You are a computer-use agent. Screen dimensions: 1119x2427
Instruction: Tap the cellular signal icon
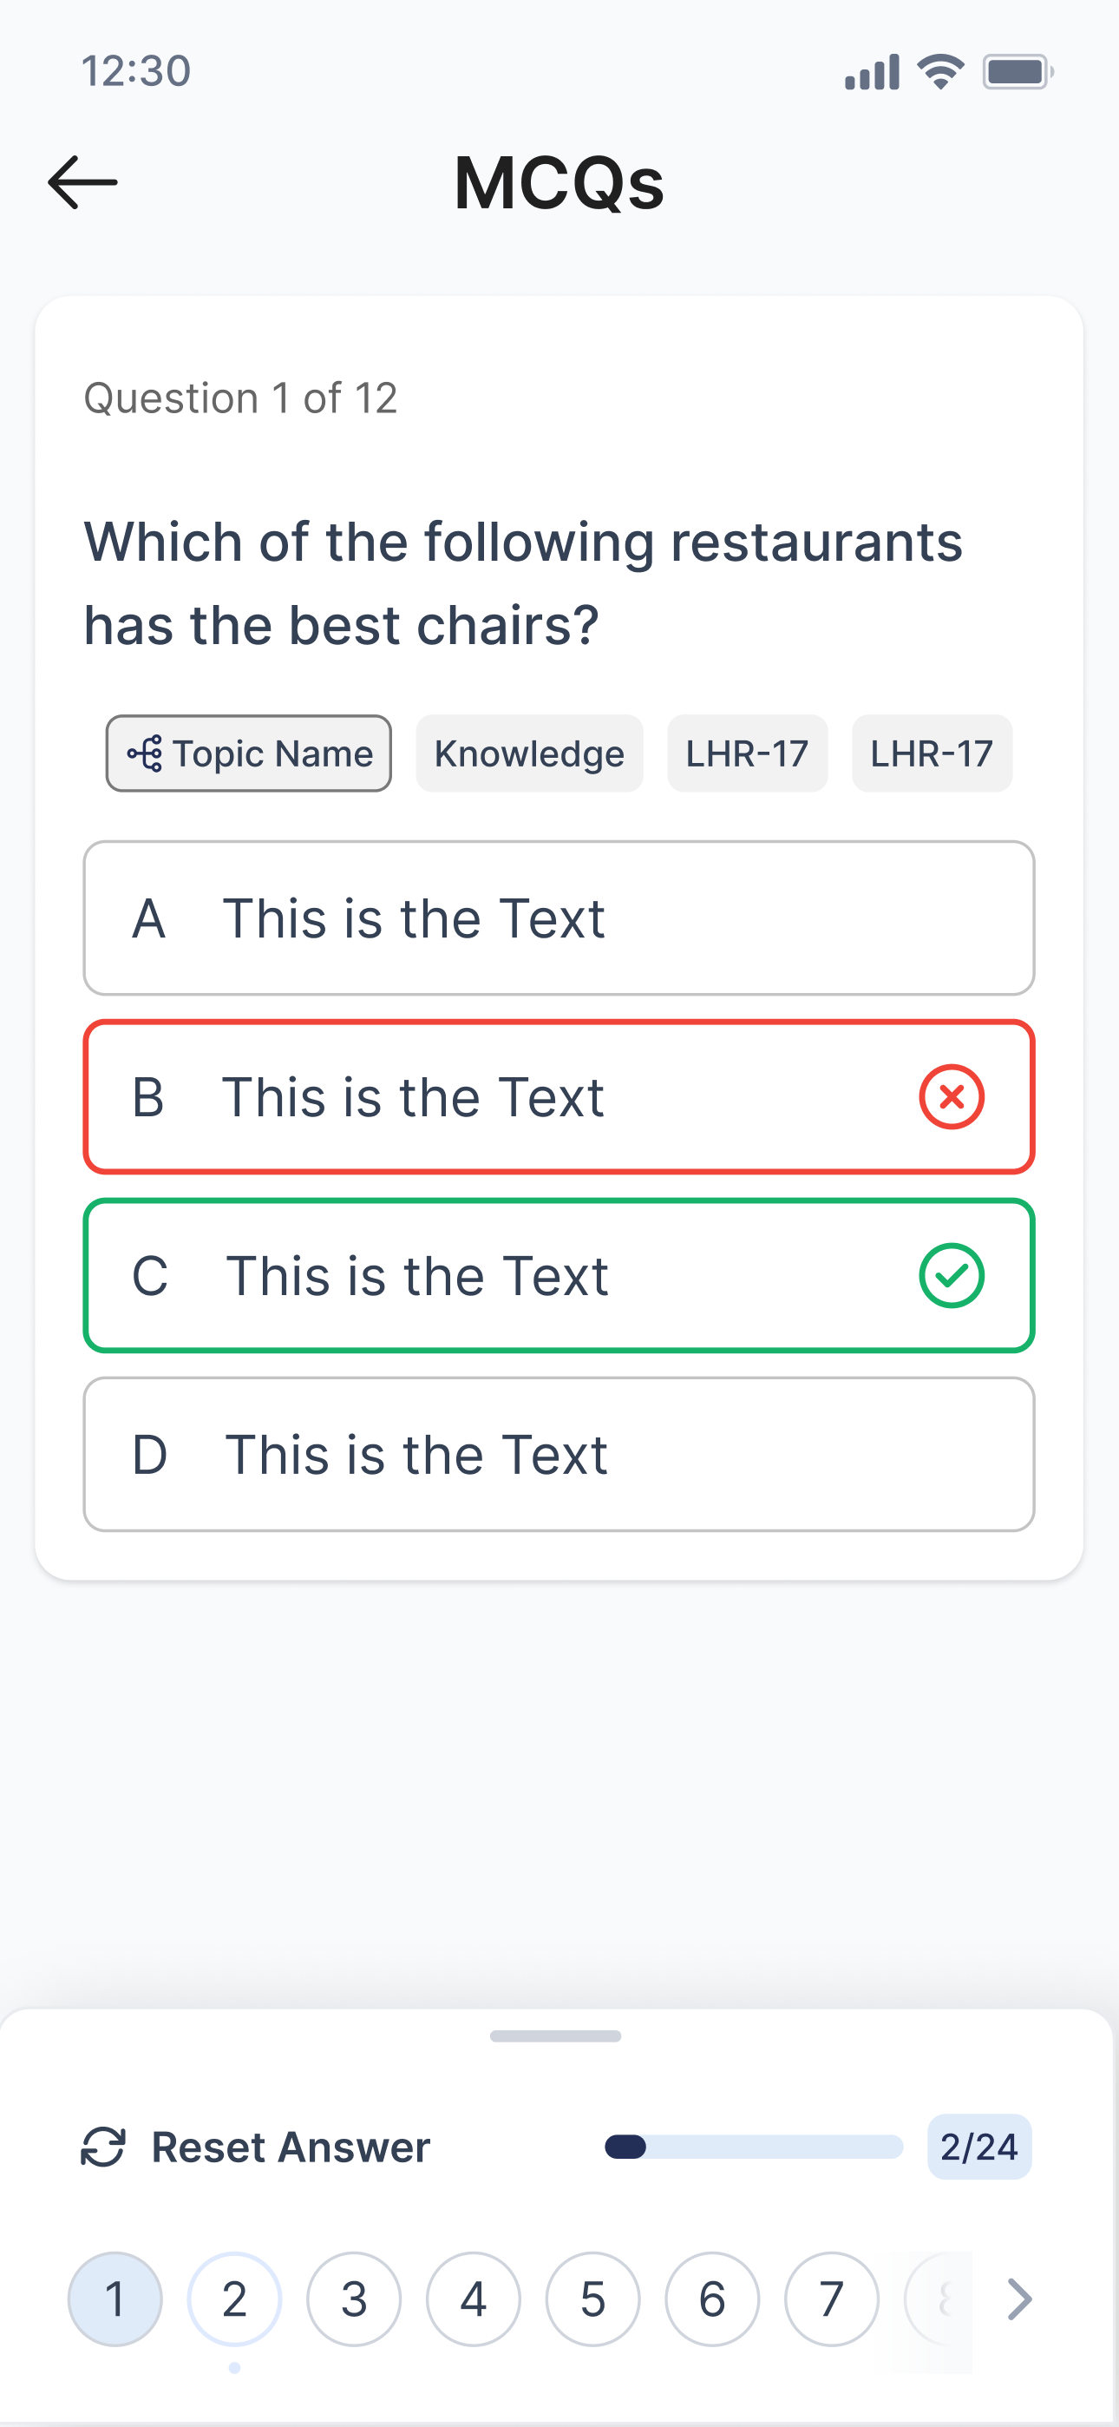tap(871, 71)
